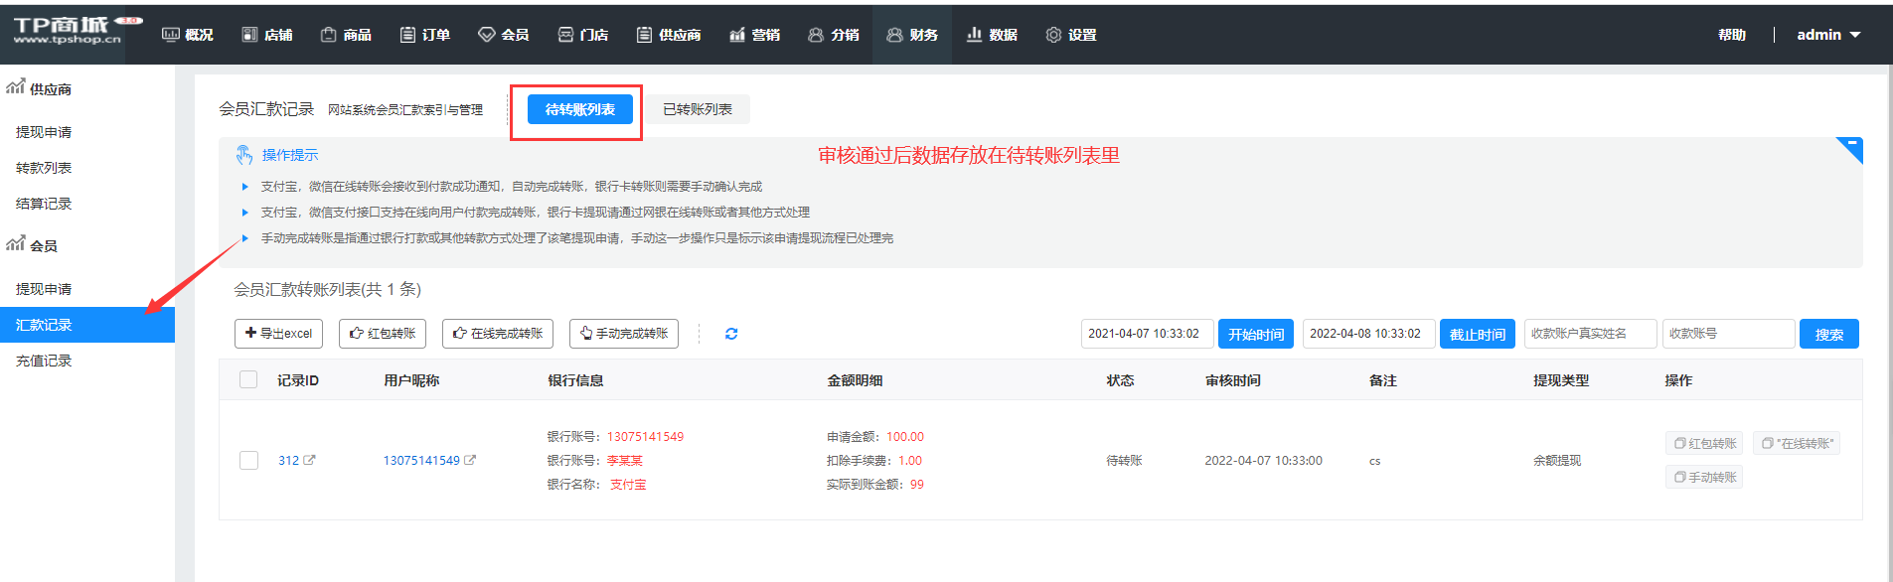Switch to the 已转账列表 tab

click(698, 109)
